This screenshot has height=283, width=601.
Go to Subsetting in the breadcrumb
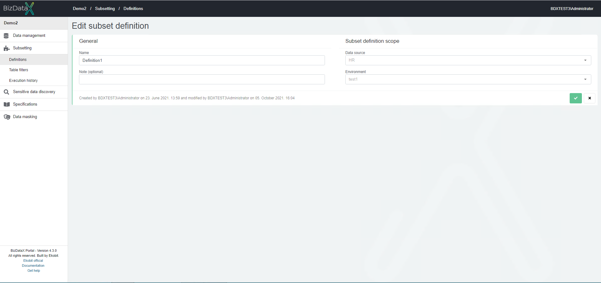(x=105, y=9)
